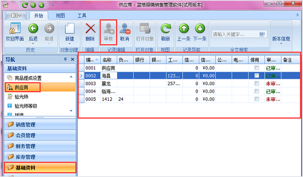Open the layout dropdown left of 开始

[x=16, y=15]
